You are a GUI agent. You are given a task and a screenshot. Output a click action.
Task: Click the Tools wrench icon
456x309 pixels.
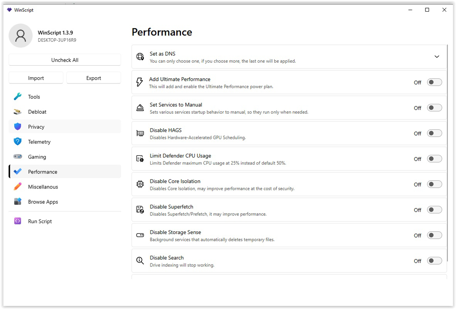pyautogui.click(x=17, y=97)
